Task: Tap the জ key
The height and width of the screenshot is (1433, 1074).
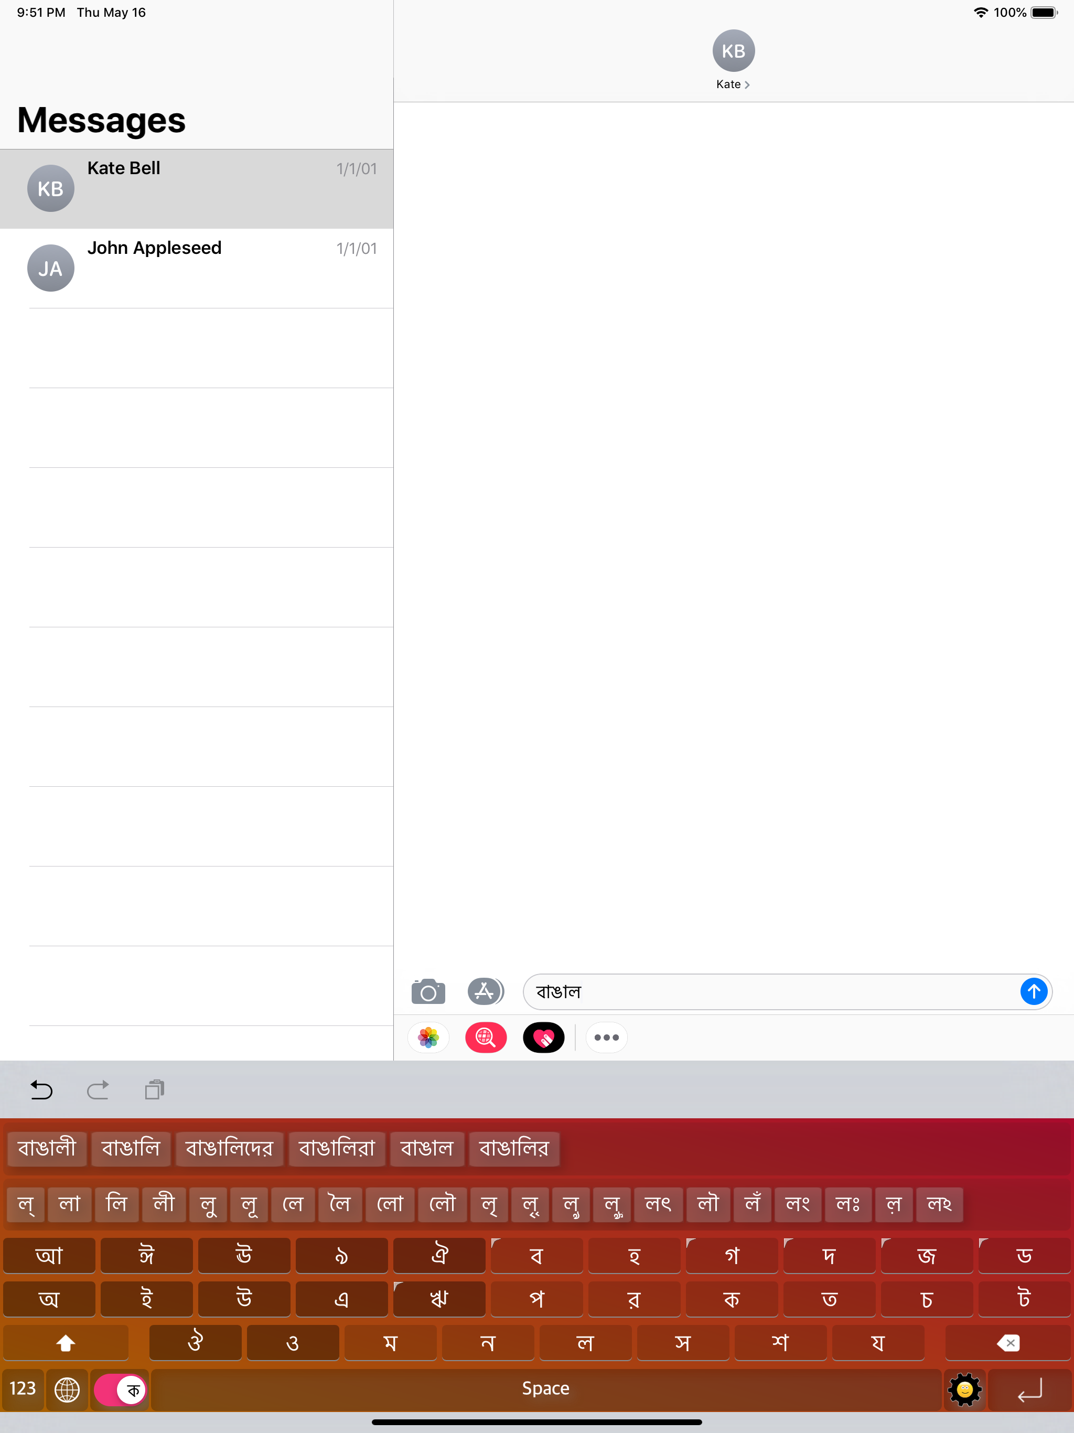Action: click(x=927, y=1256)
